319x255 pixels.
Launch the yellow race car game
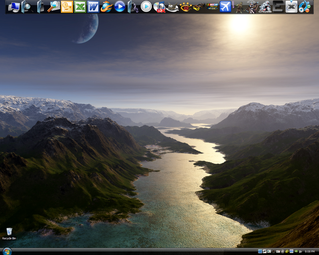click(x=199, y=7)
